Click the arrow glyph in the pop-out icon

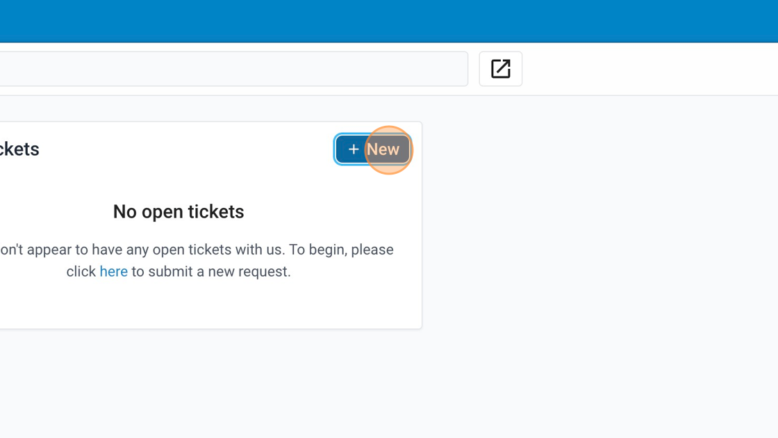[504, 65]
